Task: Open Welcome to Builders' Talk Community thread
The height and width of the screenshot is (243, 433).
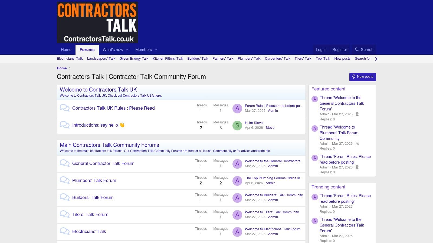Action: (x=274, y=195)
